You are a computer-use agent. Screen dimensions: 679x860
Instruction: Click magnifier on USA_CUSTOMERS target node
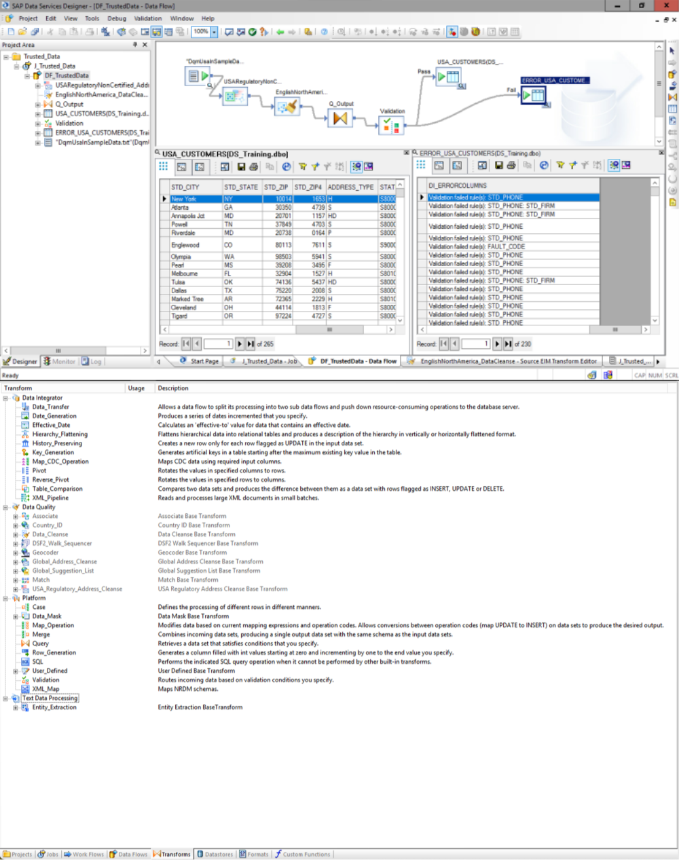coord(462,86)
